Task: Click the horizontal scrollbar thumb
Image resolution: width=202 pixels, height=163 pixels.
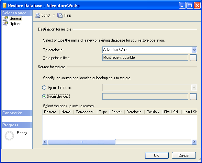Action: pos(82,142)
